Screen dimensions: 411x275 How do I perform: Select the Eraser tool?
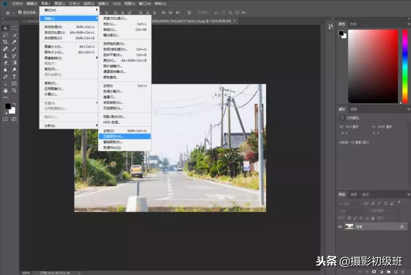(x=5, y=63)
